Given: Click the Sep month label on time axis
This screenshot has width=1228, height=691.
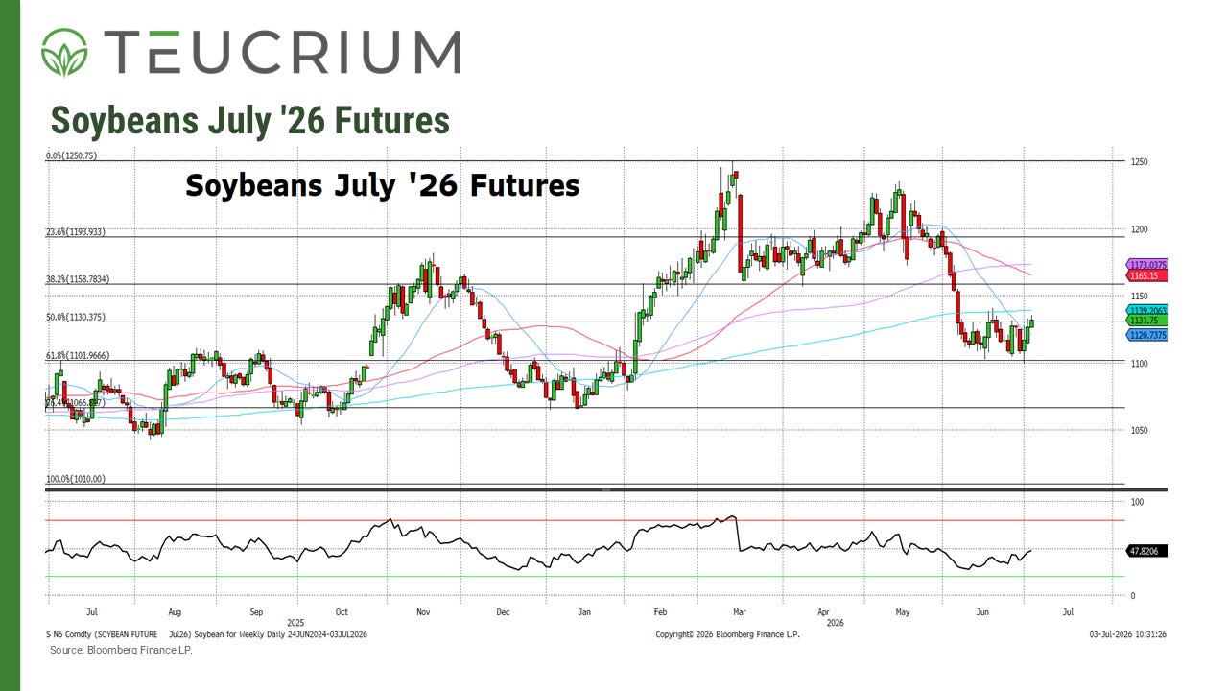Looking at the screenshot, I should click(256, 610).
